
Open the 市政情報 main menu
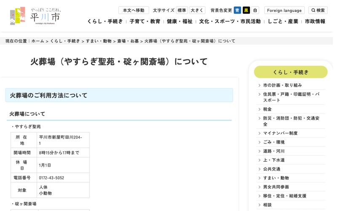click(315, 22)
